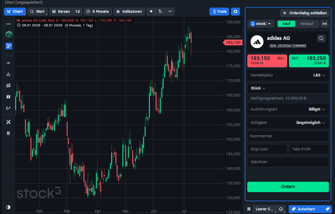Click the adidas AG (L&S, Bid) chart legend
This screenshot has height=214, width=335.
pyautogui.click(x=38, y=20)
